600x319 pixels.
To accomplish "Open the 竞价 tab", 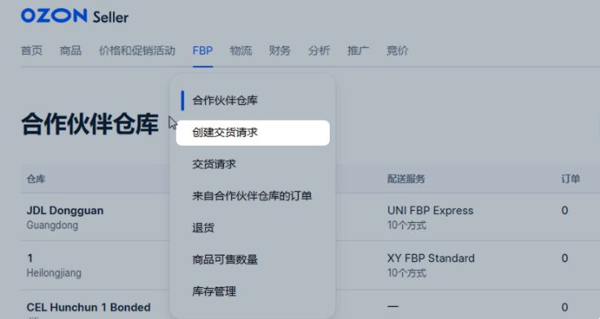I will [397, 50].
